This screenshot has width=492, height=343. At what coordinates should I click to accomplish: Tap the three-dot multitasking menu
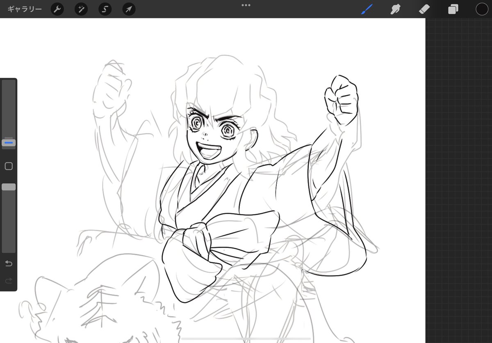click(x=246, y=5)
